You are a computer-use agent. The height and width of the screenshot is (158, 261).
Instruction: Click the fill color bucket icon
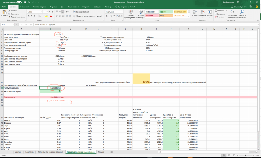[46, 16]
